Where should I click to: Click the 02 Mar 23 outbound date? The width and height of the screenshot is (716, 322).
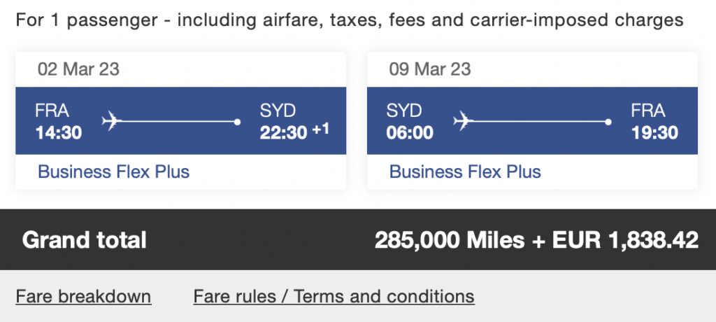pos(78,69)
